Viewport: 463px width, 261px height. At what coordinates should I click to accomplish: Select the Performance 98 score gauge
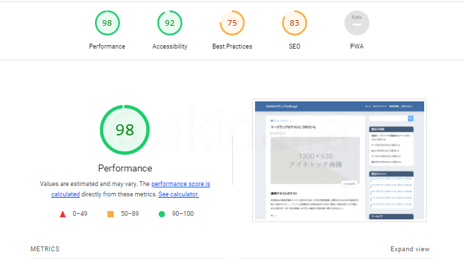pyautogui.click(x=107, y=23)
